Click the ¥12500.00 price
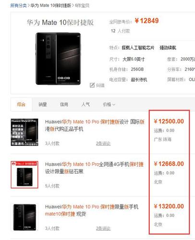 coord(169,121)
